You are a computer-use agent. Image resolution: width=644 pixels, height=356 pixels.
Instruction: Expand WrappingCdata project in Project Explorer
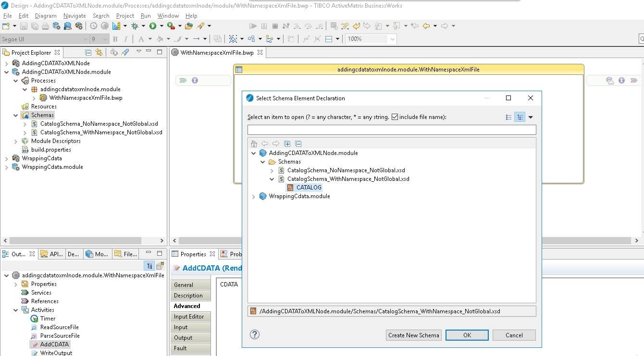[x=7, y=158]
